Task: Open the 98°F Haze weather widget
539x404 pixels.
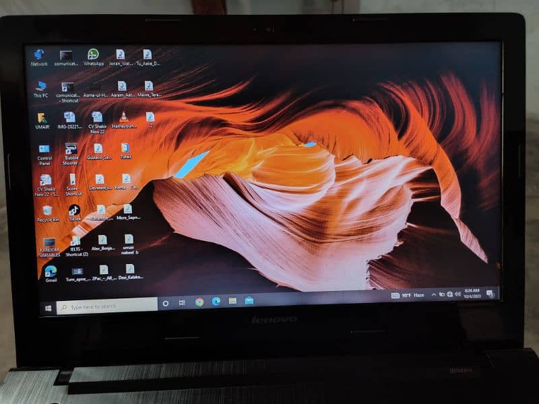Action: [x=408, y=296]
